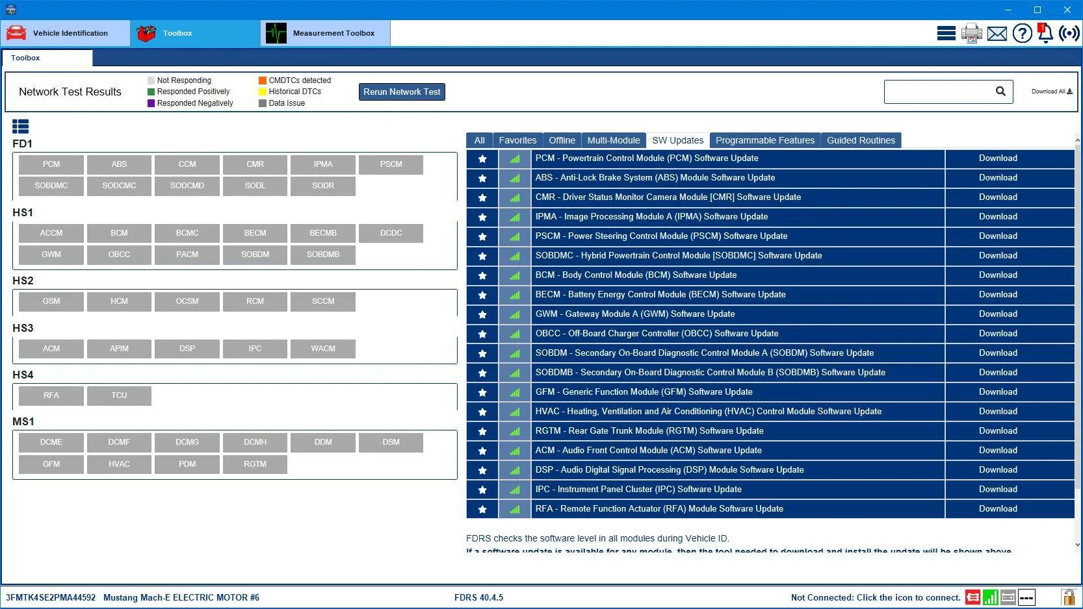The image size is (1083, 609).
Task: Click the Rerun Network Test button
Action: tap(402, 92)
